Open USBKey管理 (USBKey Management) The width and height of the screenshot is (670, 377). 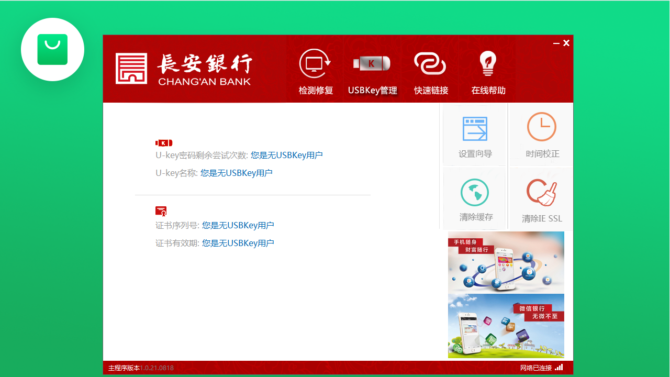(x=372, y=72)
